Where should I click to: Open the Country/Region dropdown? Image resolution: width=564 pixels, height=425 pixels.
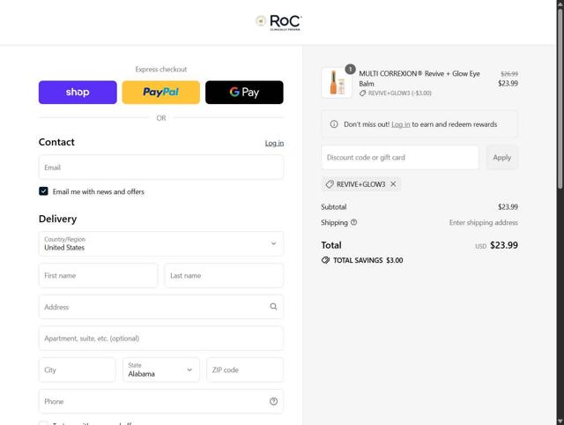161,243
